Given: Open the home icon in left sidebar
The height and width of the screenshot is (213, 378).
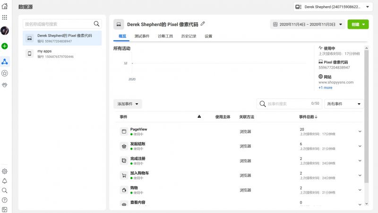Looking at the screenshot, I should [5, 6].
